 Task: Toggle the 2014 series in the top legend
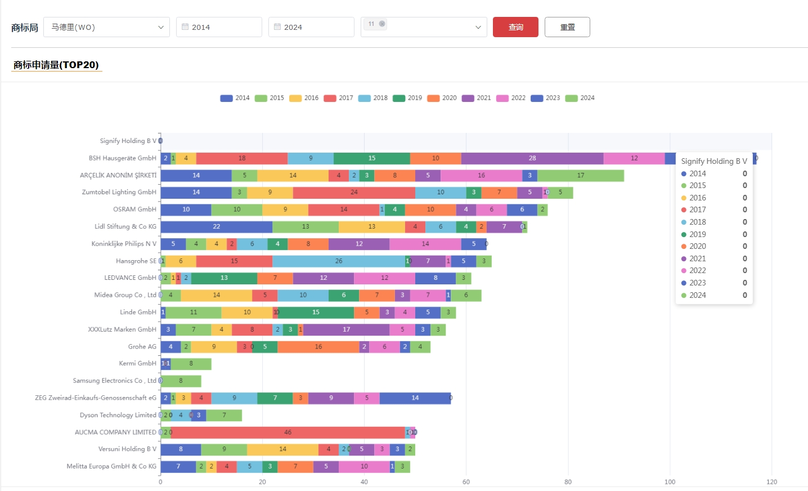(235, 98)
